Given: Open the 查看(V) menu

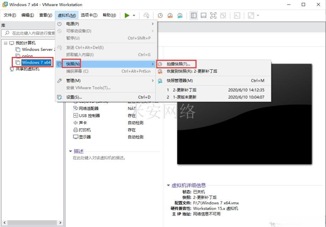Looking at the screenshot, I should pos(46,15).
